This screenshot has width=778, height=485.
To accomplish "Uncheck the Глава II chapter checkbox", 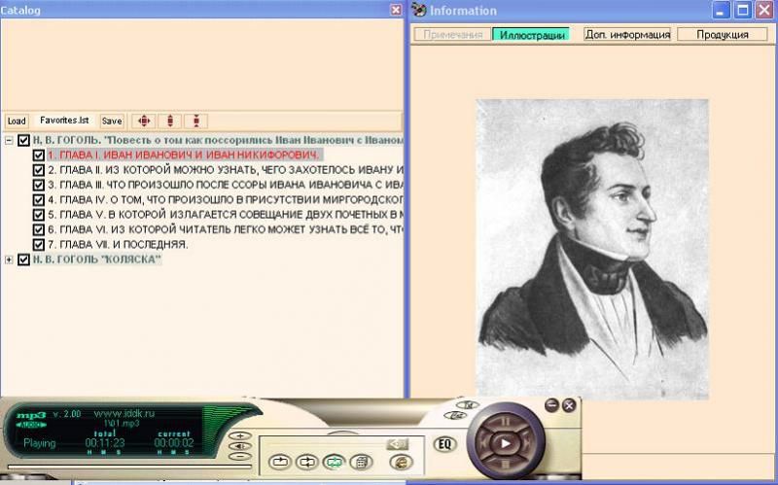I will [x=39, y=170].
